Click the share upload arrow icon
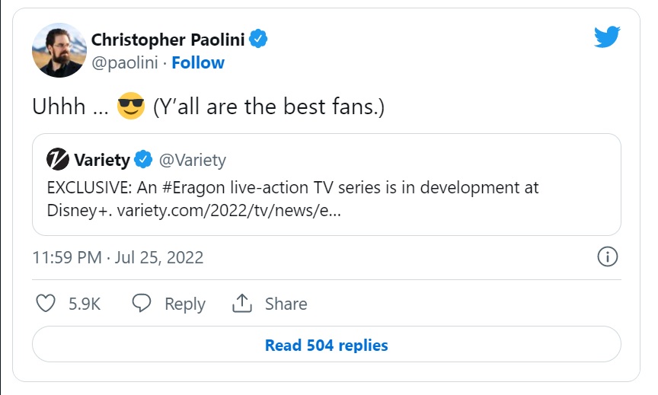The image size is (658, 395). click(241, 303)
